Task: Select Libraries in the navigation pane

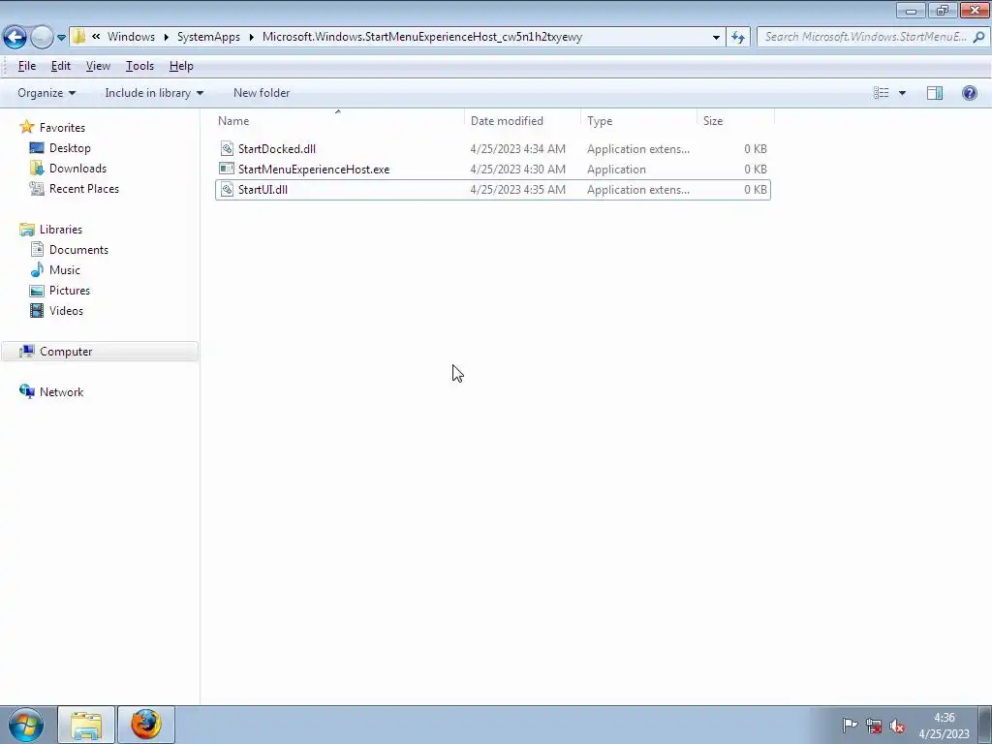Action: (x=61, y=229)
